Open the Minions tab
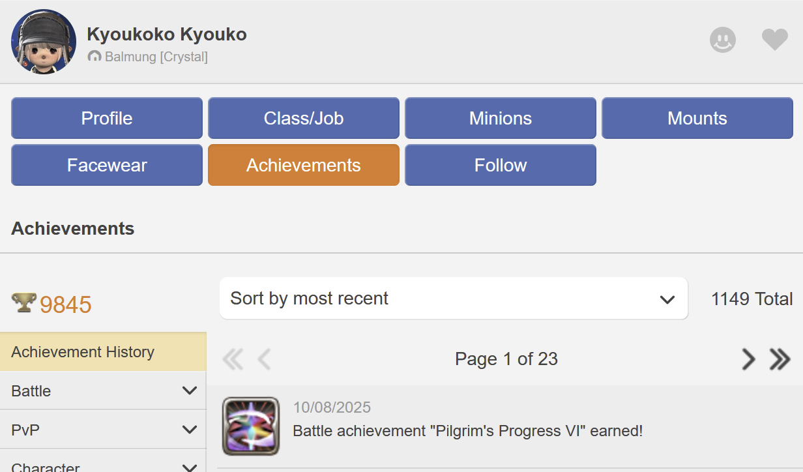This screenshot has width=803, height=472. pos(501,118)
